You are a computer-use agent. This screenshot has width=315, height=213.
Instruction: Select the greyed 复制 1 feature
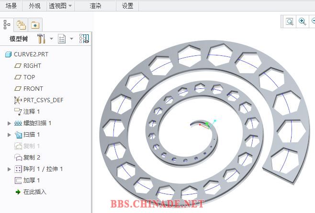(x=32, y=146)
